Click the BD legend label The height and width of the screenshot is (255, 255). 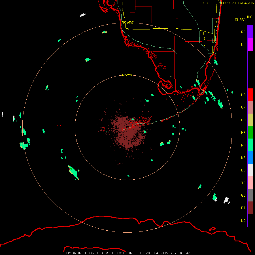[x=243, y=120]
